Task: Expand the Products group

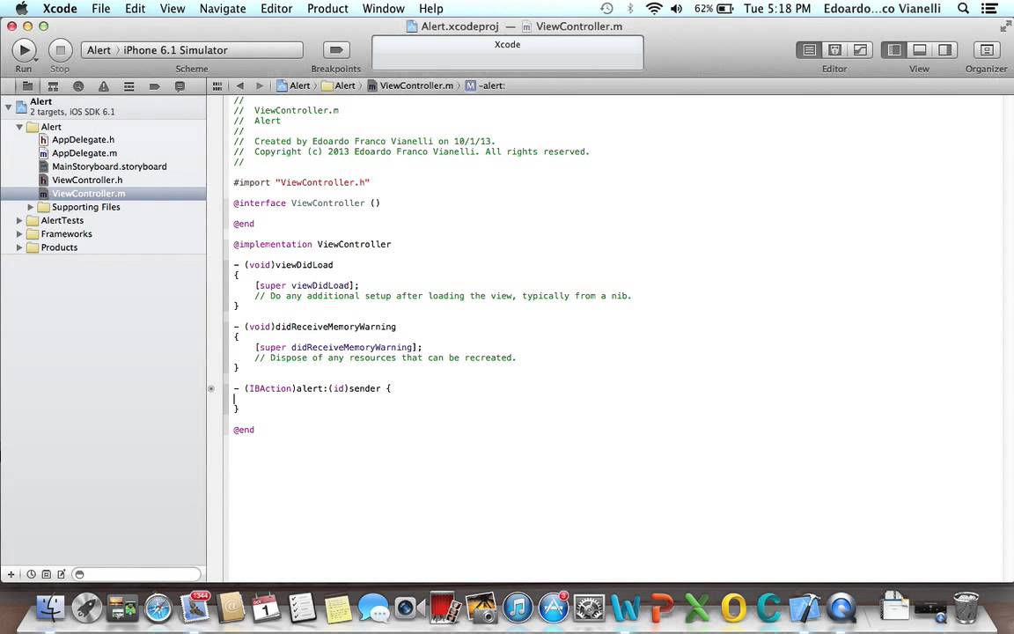Action: coord(19,247)
